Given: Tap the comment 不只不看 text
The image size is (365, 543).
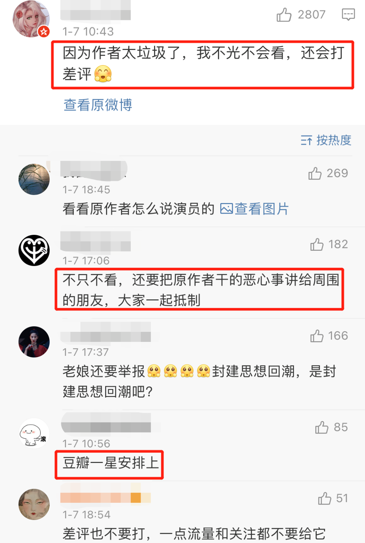Looking at the screenshot, I should click(x=201, y=290).
